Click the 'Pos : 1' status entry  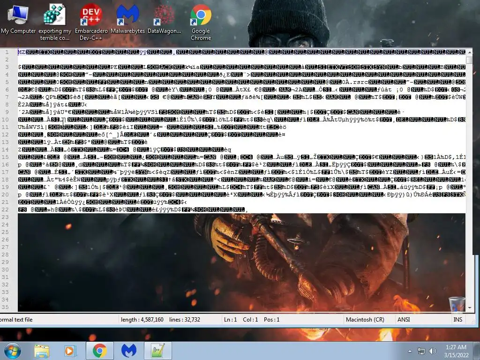(271, 320)
